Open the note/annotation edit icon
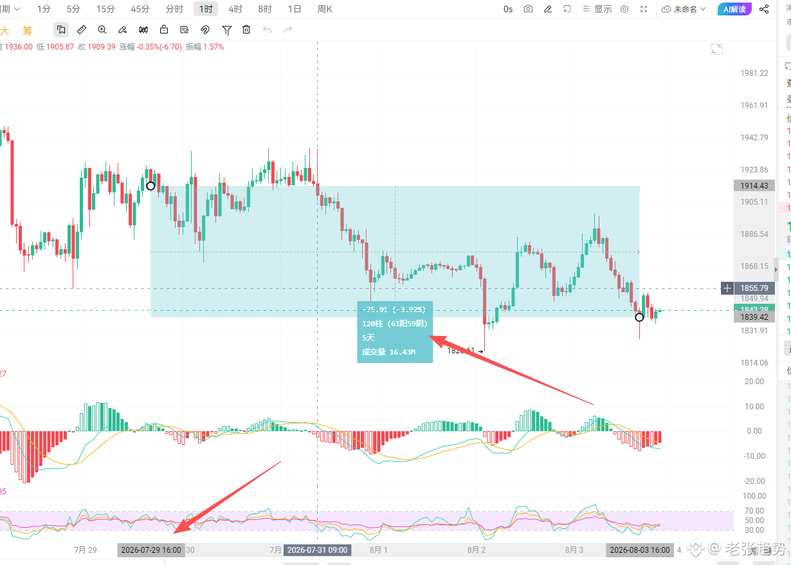Viewport: 791px width, 565px height. point(185,30)
